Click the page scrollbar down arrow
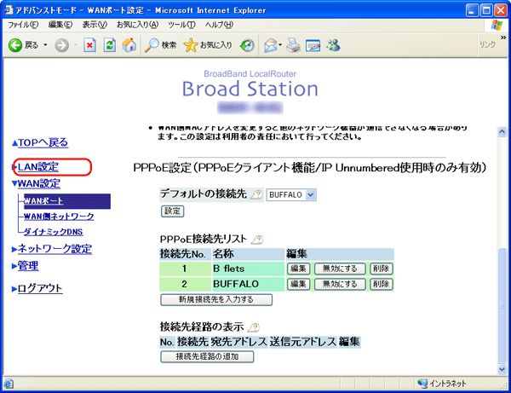The height and width of the screenshot is (393, 511). click(x=502, y=369)
